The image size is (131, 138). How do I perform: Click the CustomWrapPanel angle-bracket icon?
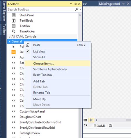tap(13, 111)
